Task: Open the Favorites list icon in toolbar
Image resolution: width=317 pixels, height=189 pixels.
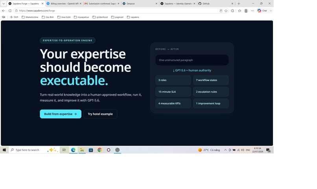Action: point(240,11)
